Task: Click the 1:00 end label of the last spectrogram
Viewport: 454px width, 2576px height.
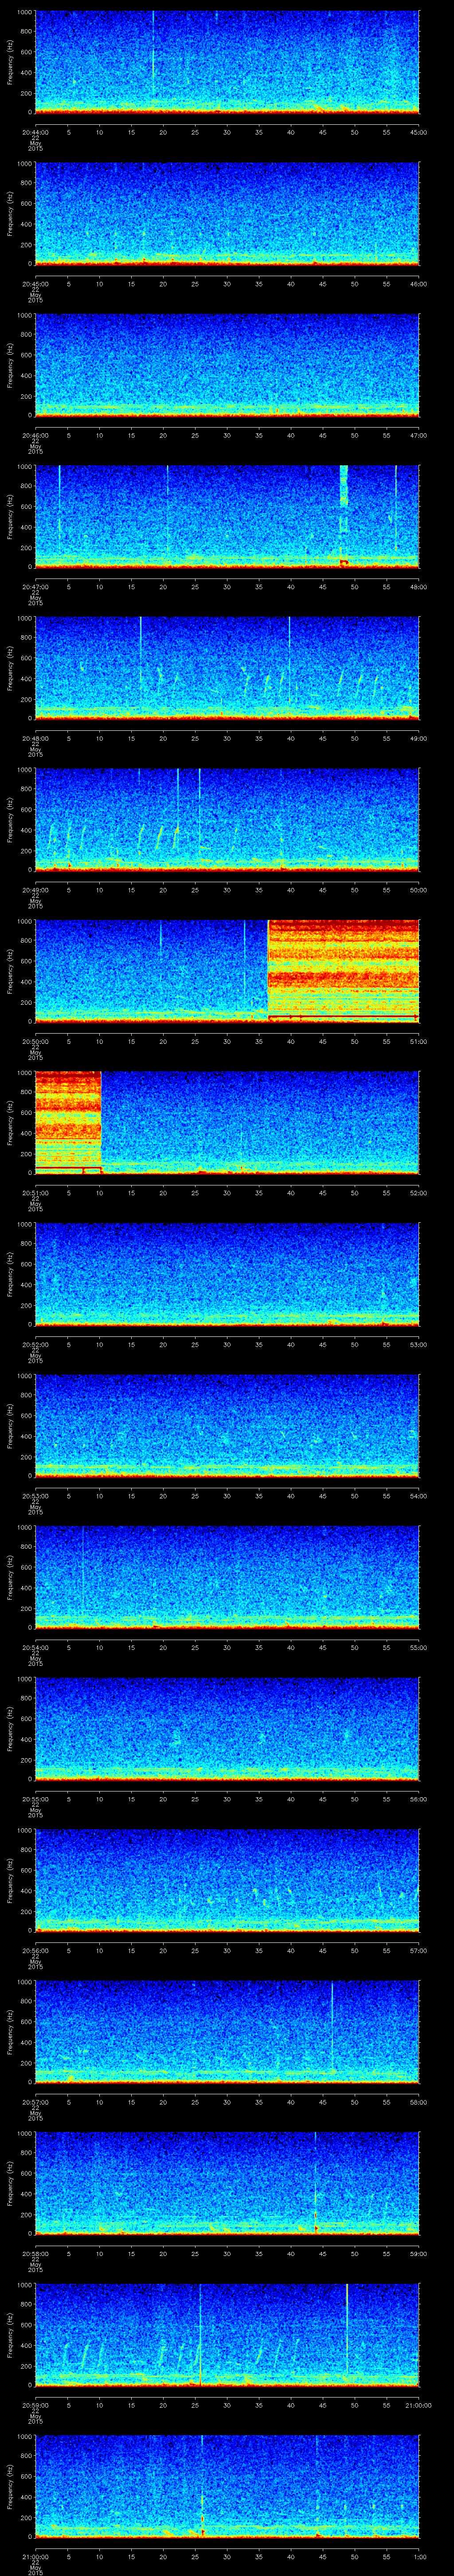Action: click(419, 2556)
